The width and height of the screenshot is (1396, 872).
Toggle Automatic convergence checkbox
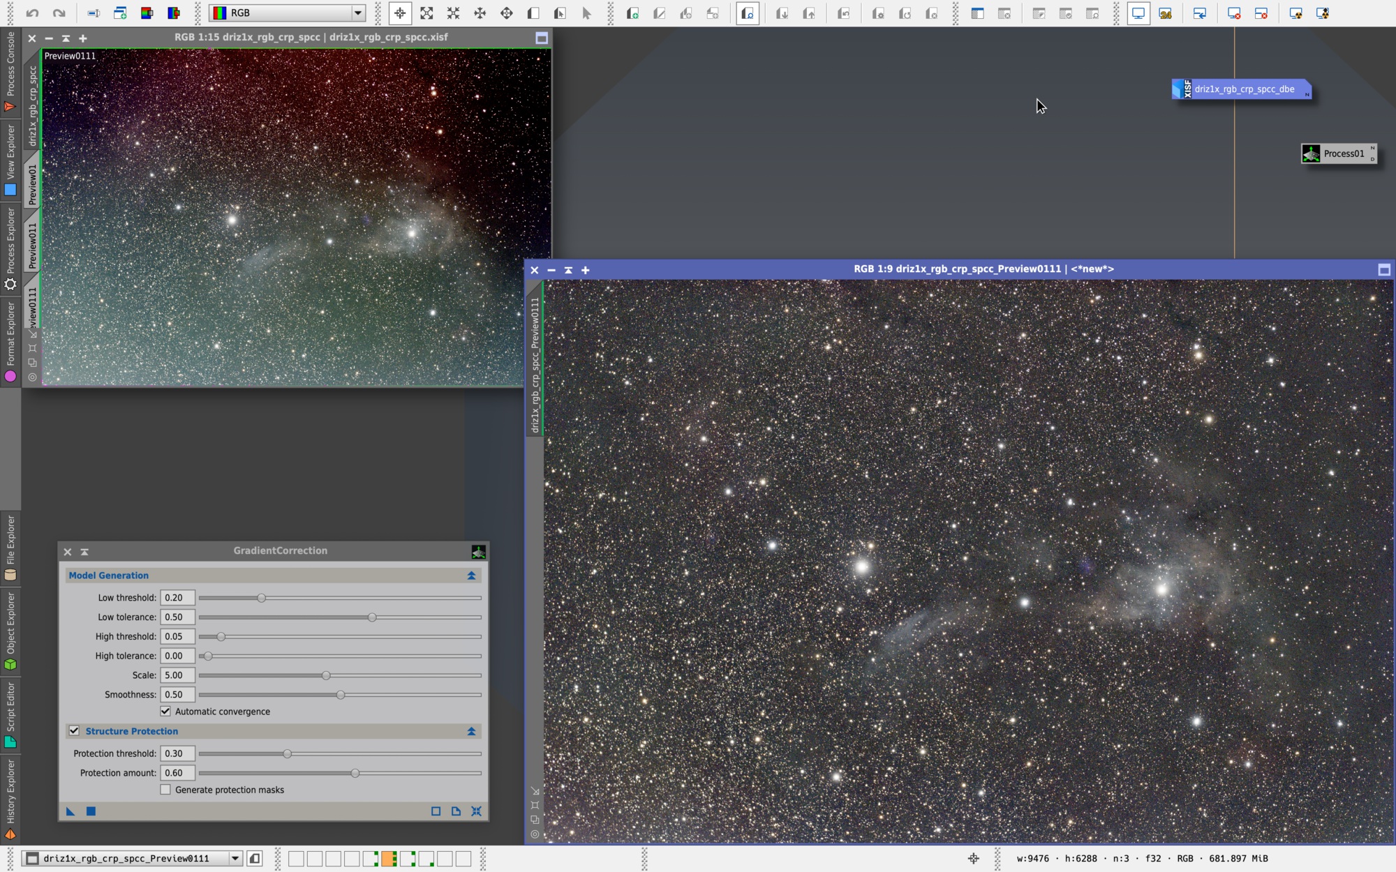pos(165,711)
